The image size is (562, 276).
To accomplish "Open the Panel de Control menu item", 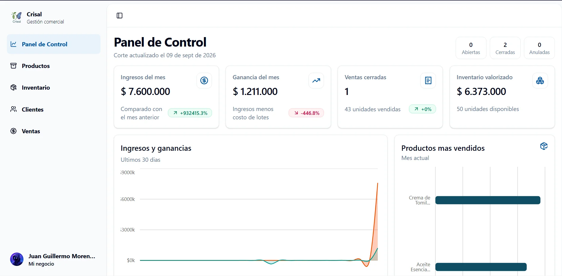I will (53, 44).
